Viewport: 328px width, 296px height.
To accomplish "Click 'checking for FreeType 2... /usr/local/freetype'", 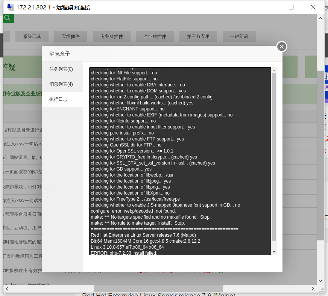I will pos(135,199).
